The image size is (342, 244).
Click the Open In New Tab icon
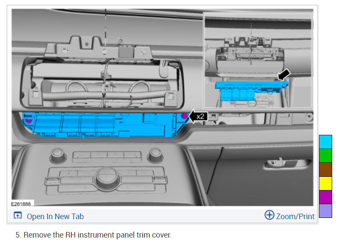(x=18, y=215)
